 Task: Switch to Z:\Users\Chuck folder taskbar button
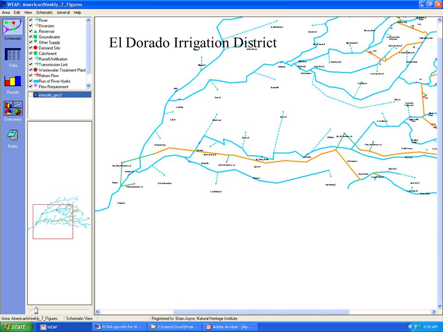tap(174, 327)
